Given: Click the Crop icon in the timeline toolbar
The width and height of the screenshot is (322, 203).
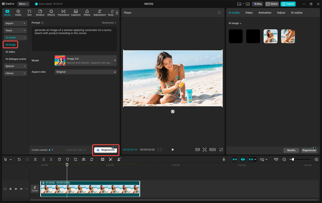Looking at the screenshot, I should (75, 159).
